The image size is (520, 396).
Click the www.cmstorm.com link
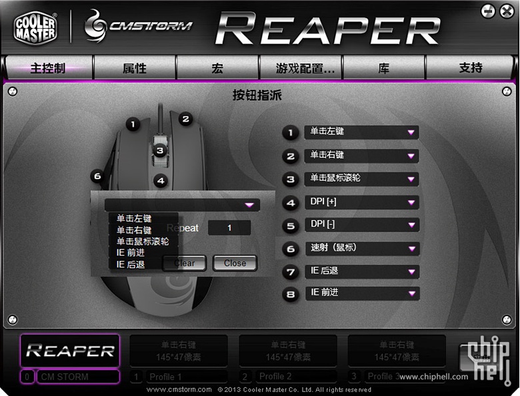click(179, 389)
